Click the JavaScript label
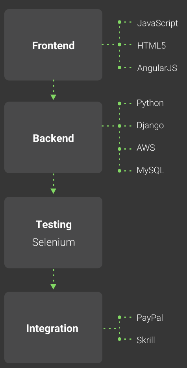 click(157, 23)
